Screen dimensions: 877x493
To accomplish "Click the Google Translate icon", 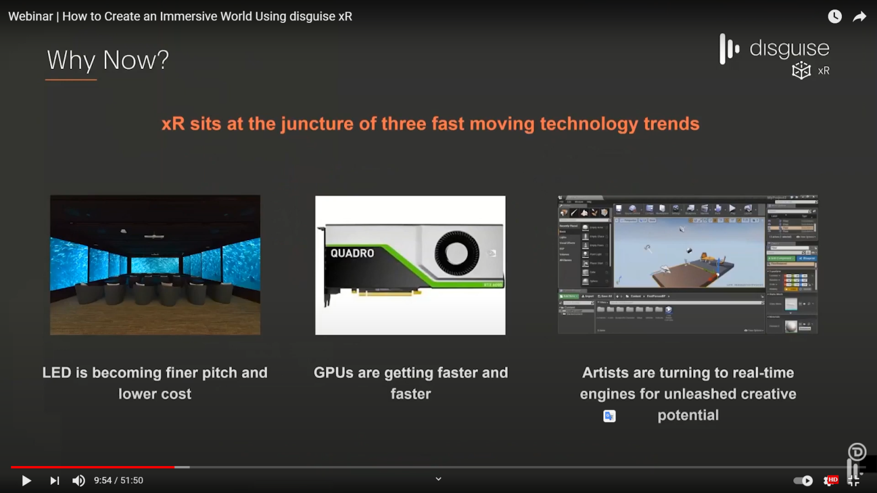I will pyautogui.click(x=609, y=416).
